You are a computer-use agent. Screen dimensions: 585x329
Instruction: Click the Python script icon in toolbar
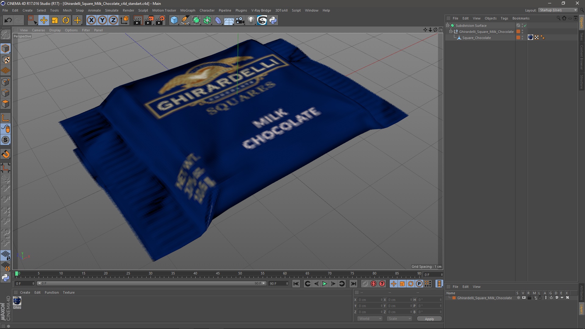tap(273, 20)
